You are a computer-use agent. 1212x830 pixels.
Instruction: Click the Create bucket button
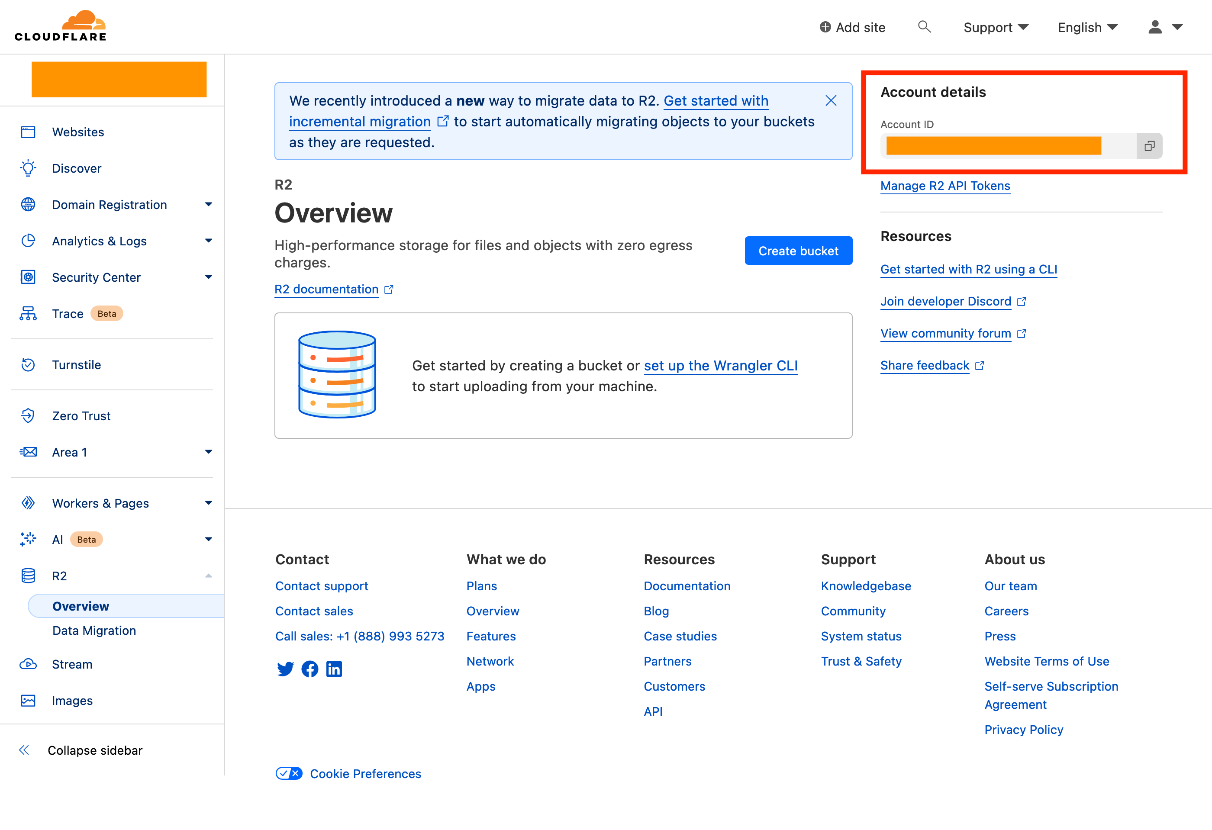798,251
